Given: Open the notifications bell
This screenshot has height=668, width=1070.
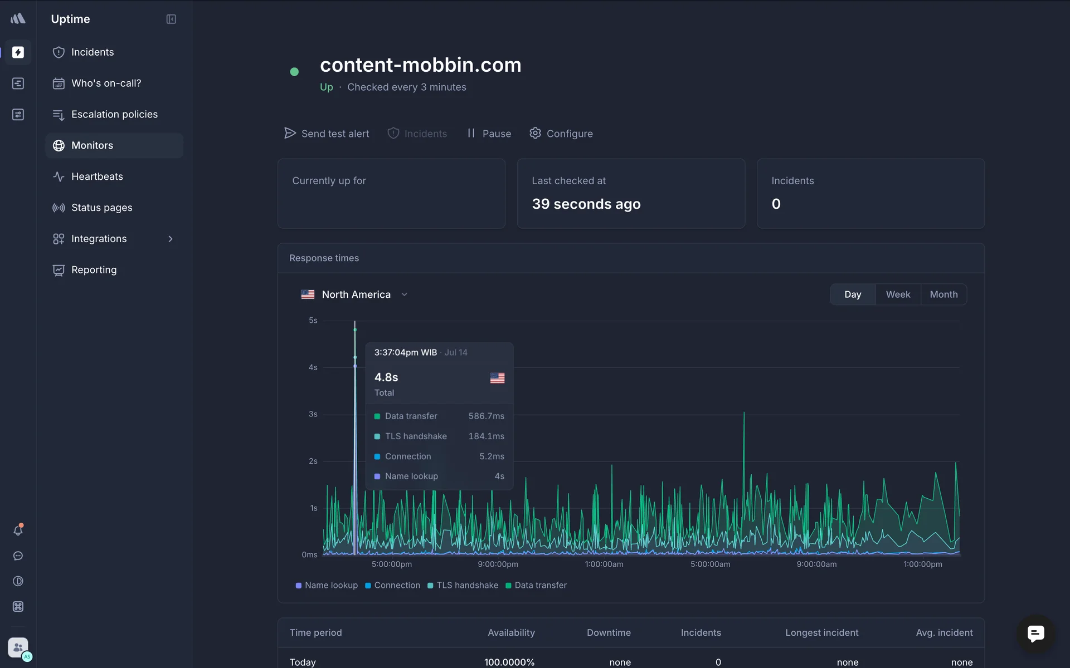Looking at the screenshot, I should tap(18, 531).
